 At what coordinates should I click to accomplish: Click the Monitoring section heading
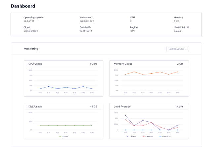click(31, 49)
